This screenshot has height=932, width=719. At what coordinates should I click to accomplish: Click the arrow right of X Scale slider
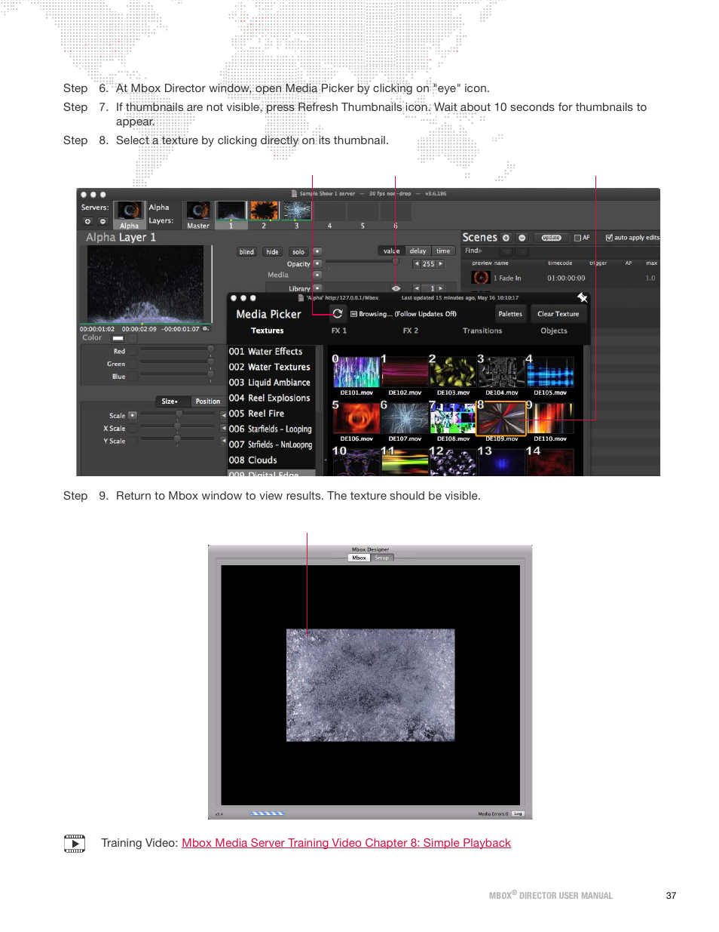point(224,428)
